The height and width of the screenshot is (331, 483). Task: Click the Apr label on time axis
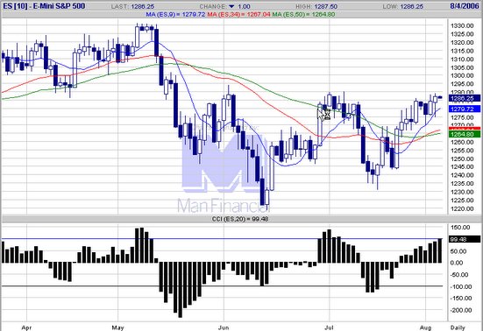tap(26, 327)
